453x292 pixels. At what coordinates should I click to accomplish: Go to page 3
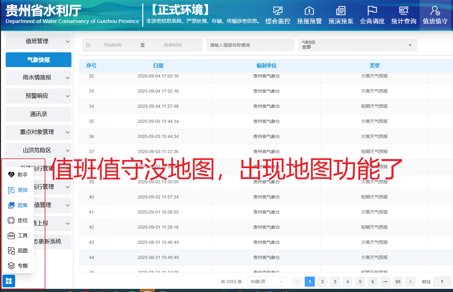pos(335,282)
